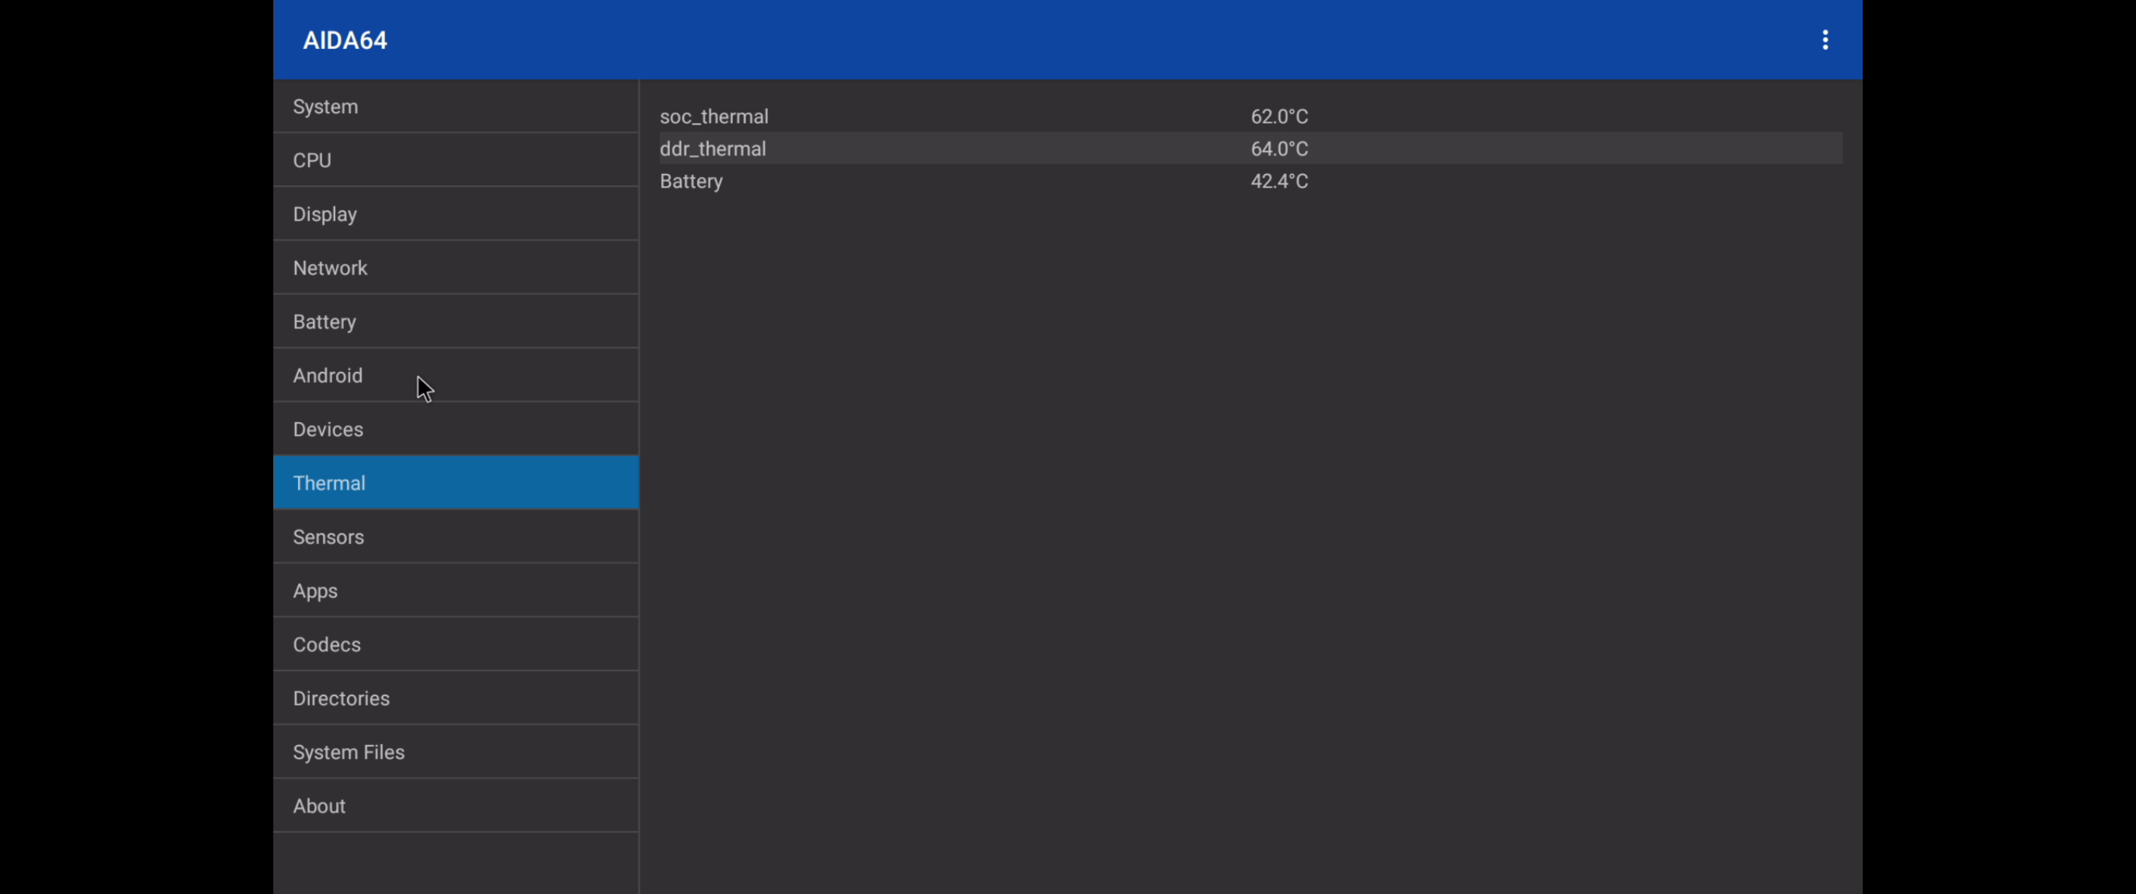This screenshot has width=2136, height=894.
Task: Go to the Apps list
Action: (455, 590)
